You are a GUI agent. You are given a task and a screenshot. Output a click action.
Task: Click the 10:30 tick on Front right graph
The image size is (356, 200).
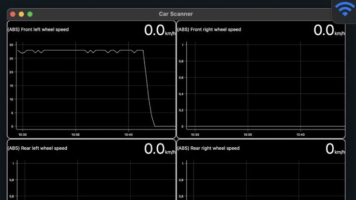click(x=195, y=135)
